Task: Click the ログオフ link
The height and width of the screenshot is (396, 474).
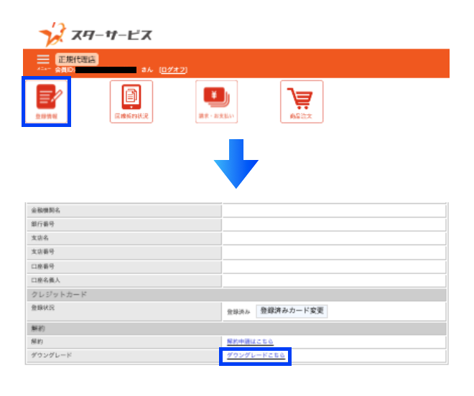Action: [173, 70]
